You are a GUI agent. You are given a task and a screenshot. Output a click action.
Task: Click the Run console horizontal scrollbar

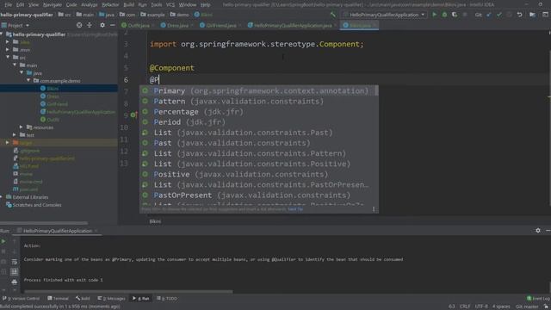pos(128,291)
